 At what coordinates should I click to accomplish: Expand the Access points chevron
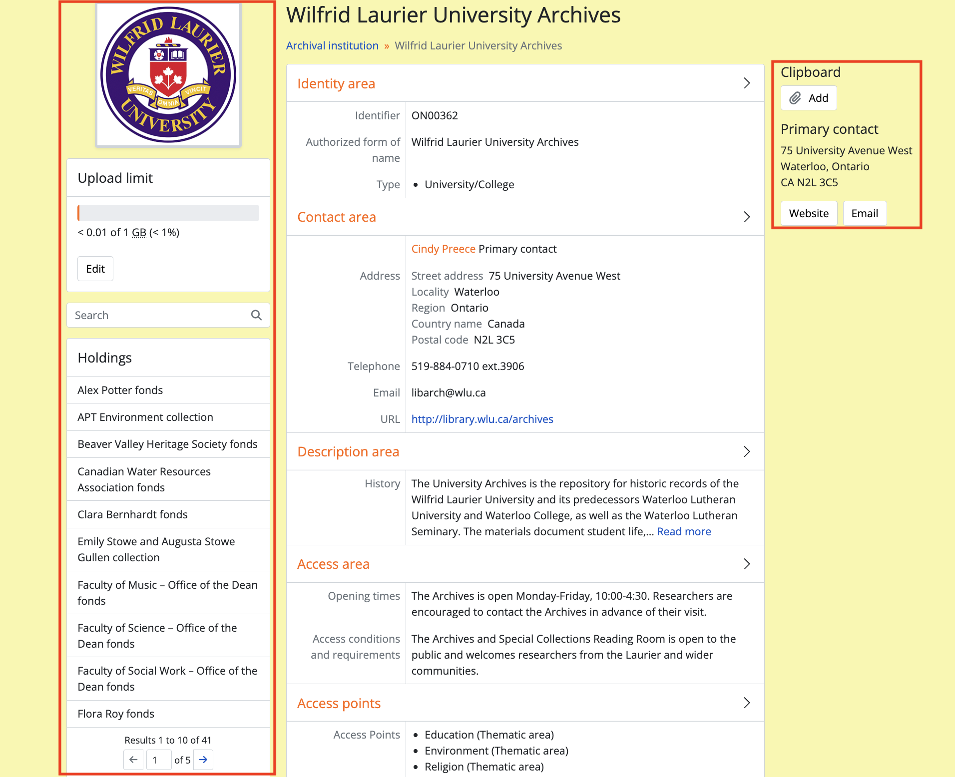[x=747, y=703]
